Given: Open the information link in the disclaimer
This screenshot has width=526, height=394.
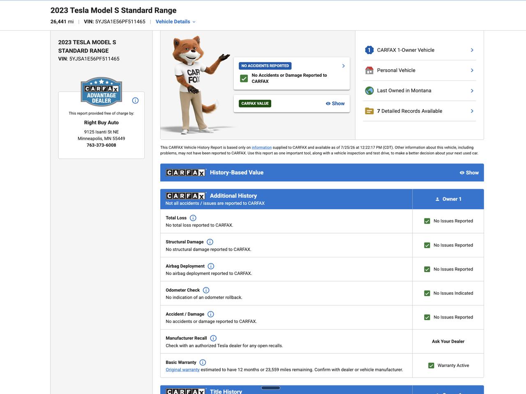Looking at the screenshot, I should coord(262,147).
